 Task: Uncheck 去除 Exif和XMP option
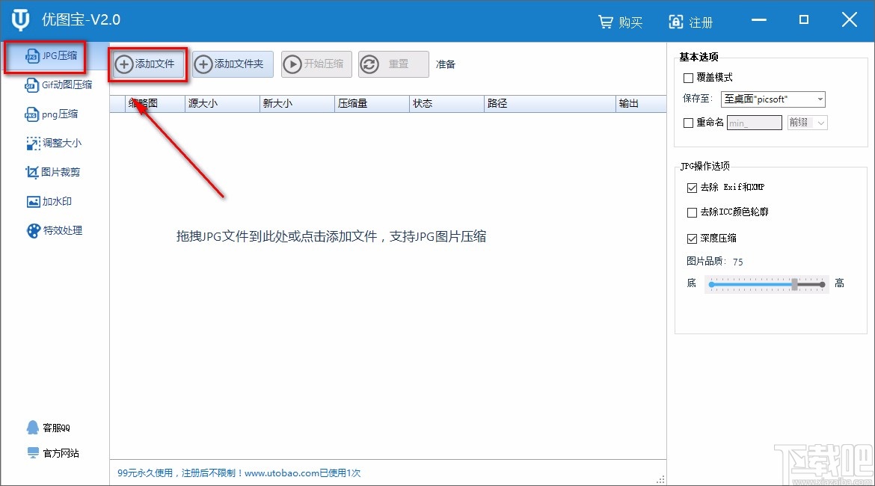[692, 188]
